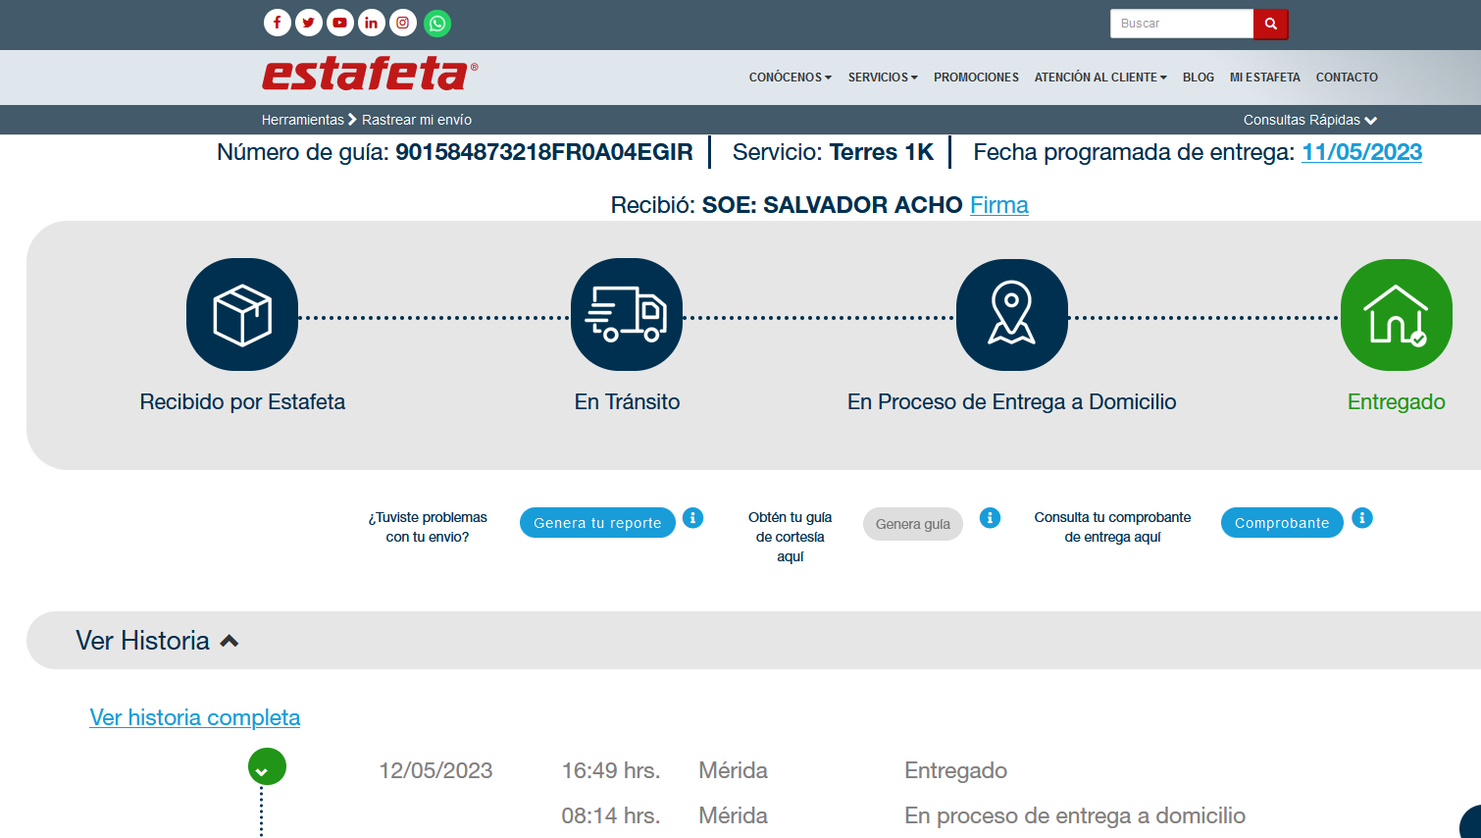Expand the Consultas Rápidas dropdown

click(x=1309, y=120)
